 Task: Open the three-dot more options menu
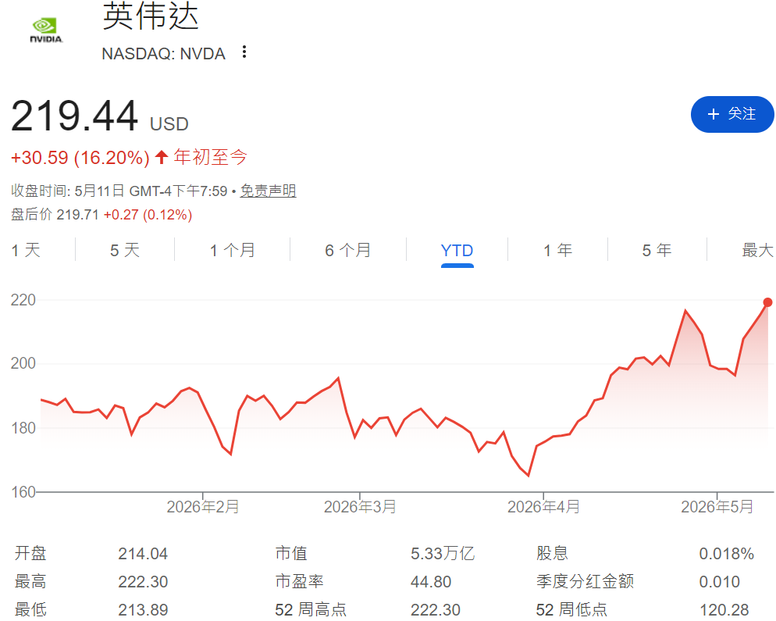(x=244, y=52)
